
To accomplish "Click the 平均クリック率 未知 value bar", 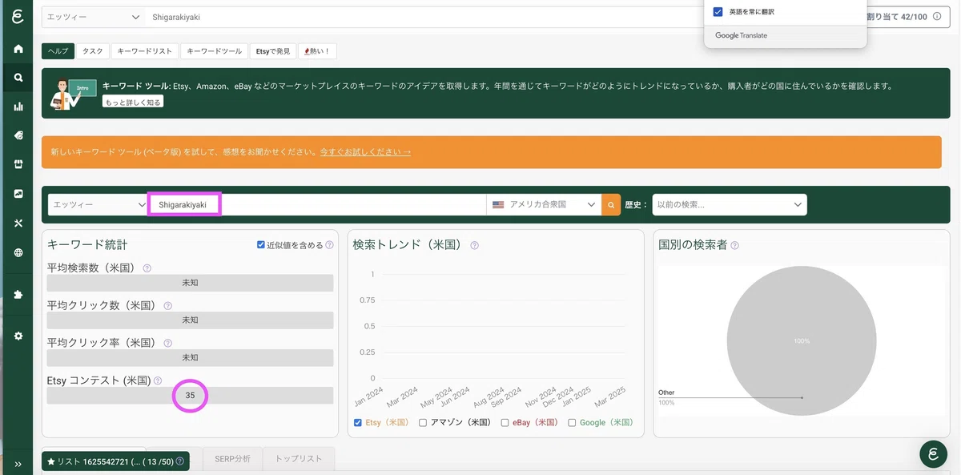I will 190,357.
